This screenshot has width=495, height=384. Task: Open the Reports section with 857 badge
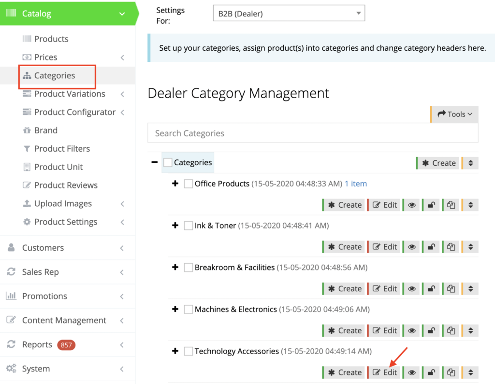(x=68, y=344)
